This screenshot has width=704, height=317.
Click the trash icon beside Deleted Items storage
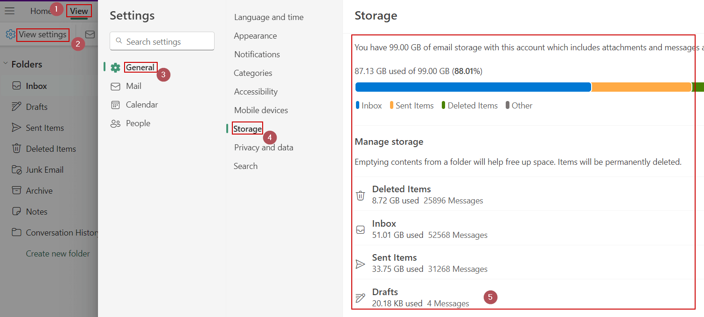point(360,195)
